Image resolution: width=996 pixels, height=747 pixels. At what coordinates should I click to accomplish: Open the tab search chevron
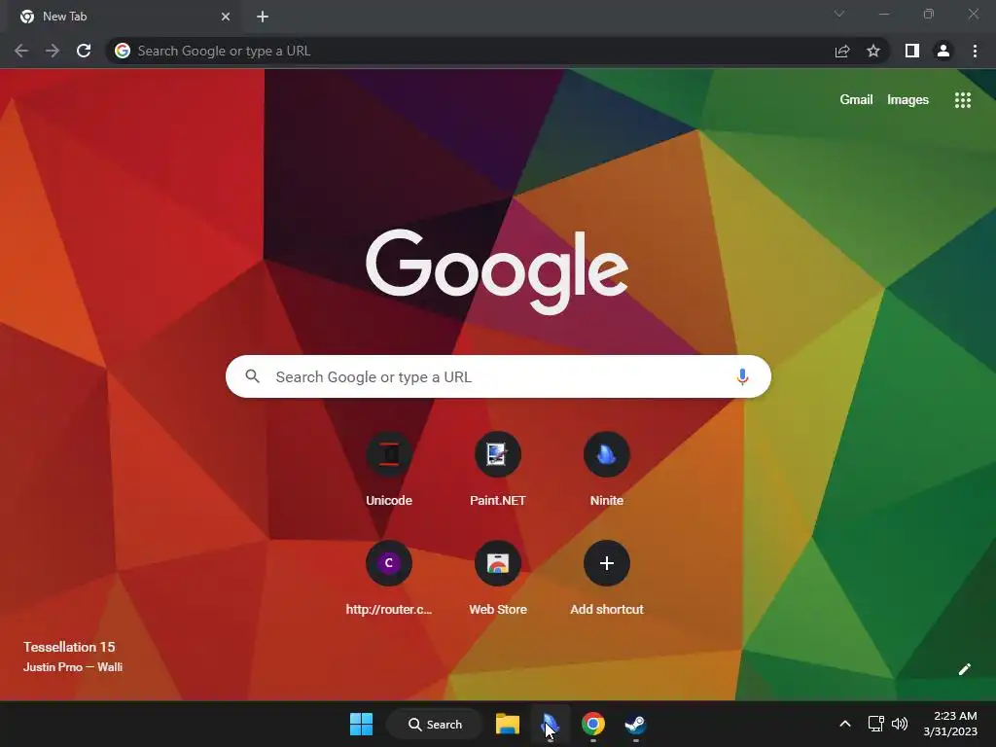pos(839,14)
